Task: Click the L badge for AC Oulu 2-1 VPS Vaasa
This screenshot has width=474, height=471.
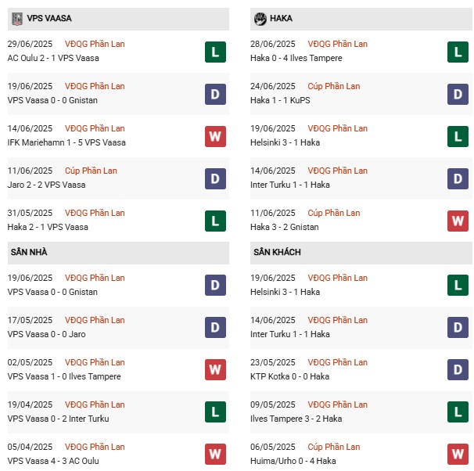Action: pyautogui.click(x=215, y=52)
